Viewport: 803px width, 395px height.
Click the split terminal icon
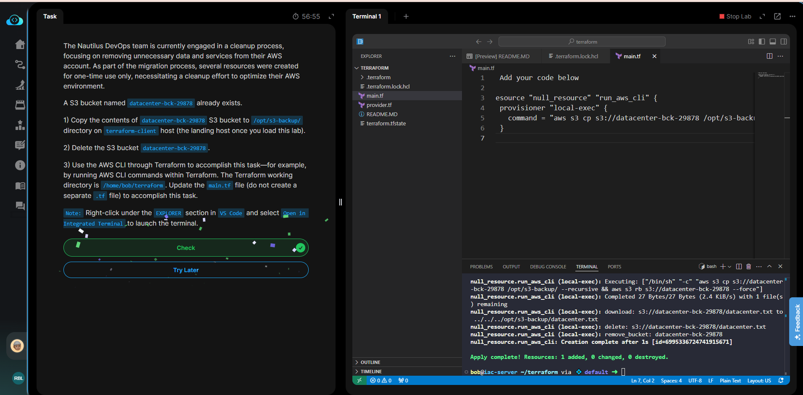click(739, 267)
